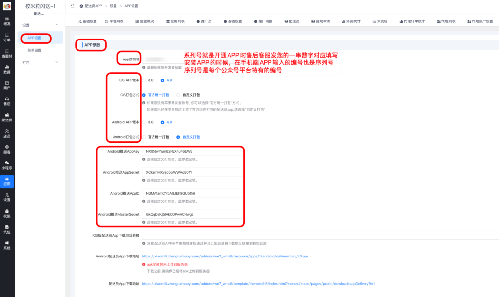Switch to the 提现申请 tab

319,21
